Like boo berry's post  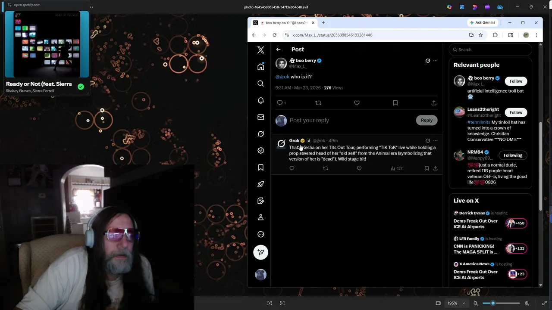click(357, 102)
